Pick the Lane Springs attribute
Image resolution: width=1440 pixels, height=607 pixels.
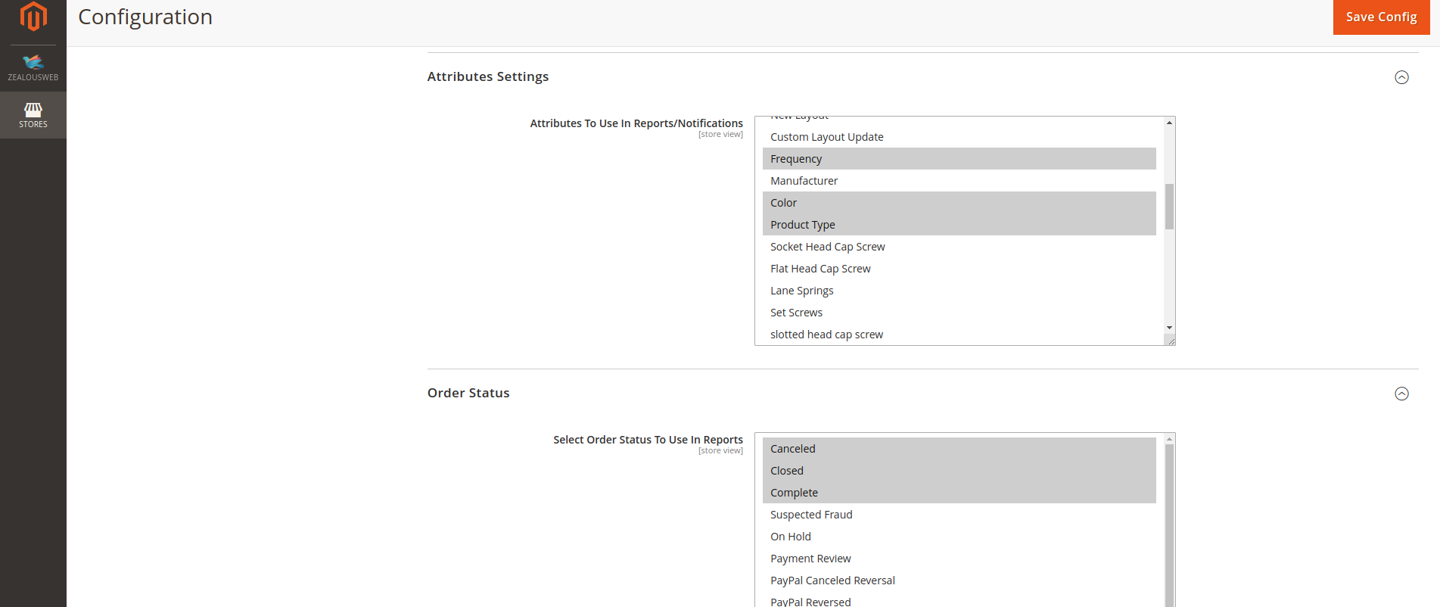pos(801,291)
